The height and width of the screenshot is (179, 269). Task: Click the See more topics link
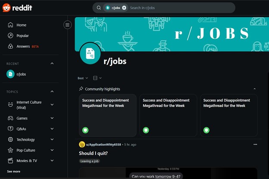tap(13, 171)
